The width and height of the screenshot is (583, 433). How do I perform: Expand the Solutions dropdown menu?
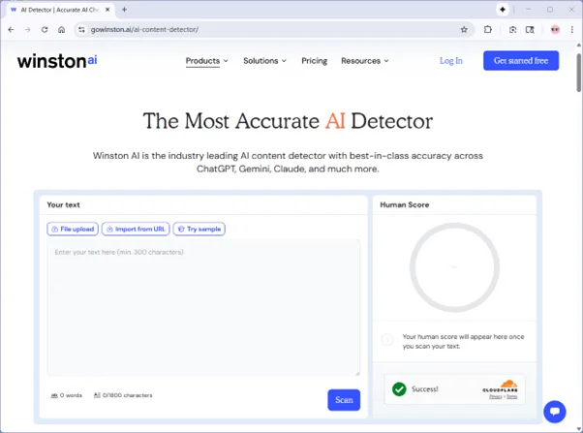(x=264, y=61)
